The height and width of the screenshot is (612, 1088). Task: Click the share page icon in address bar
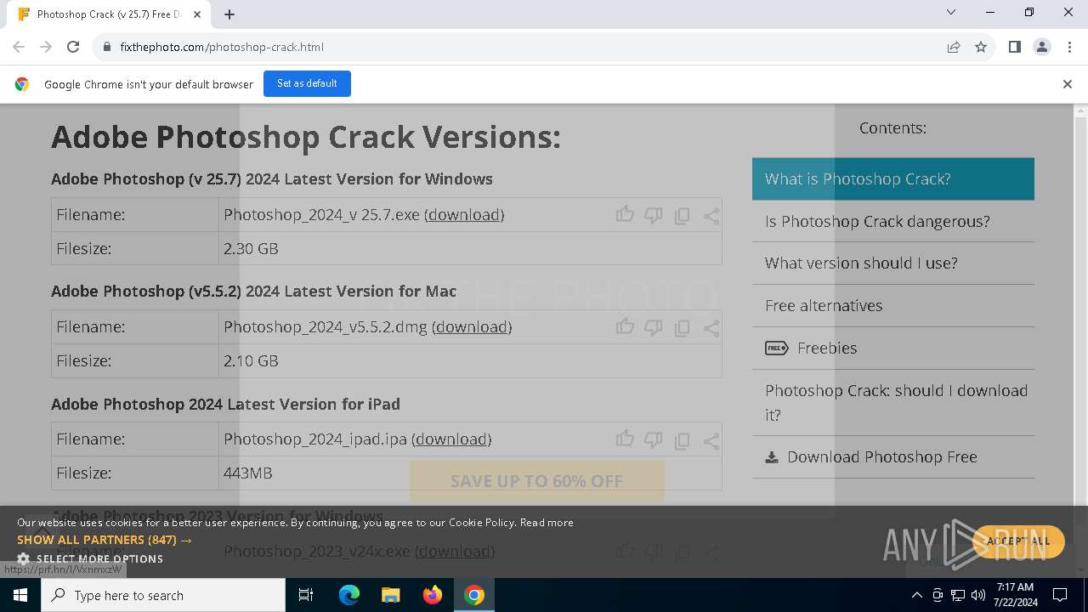(x=954, y=47)
